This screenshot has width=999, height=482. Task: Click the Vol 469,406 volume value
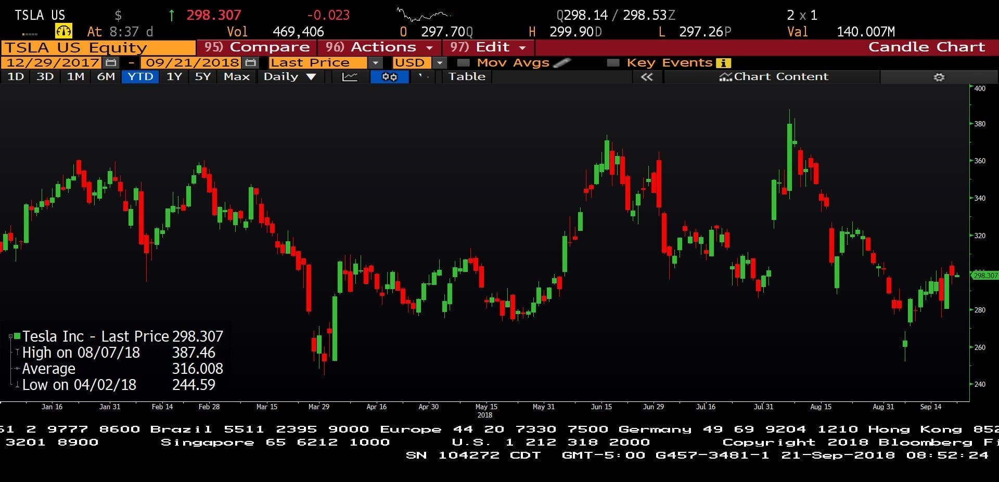[x=298, y=32]
